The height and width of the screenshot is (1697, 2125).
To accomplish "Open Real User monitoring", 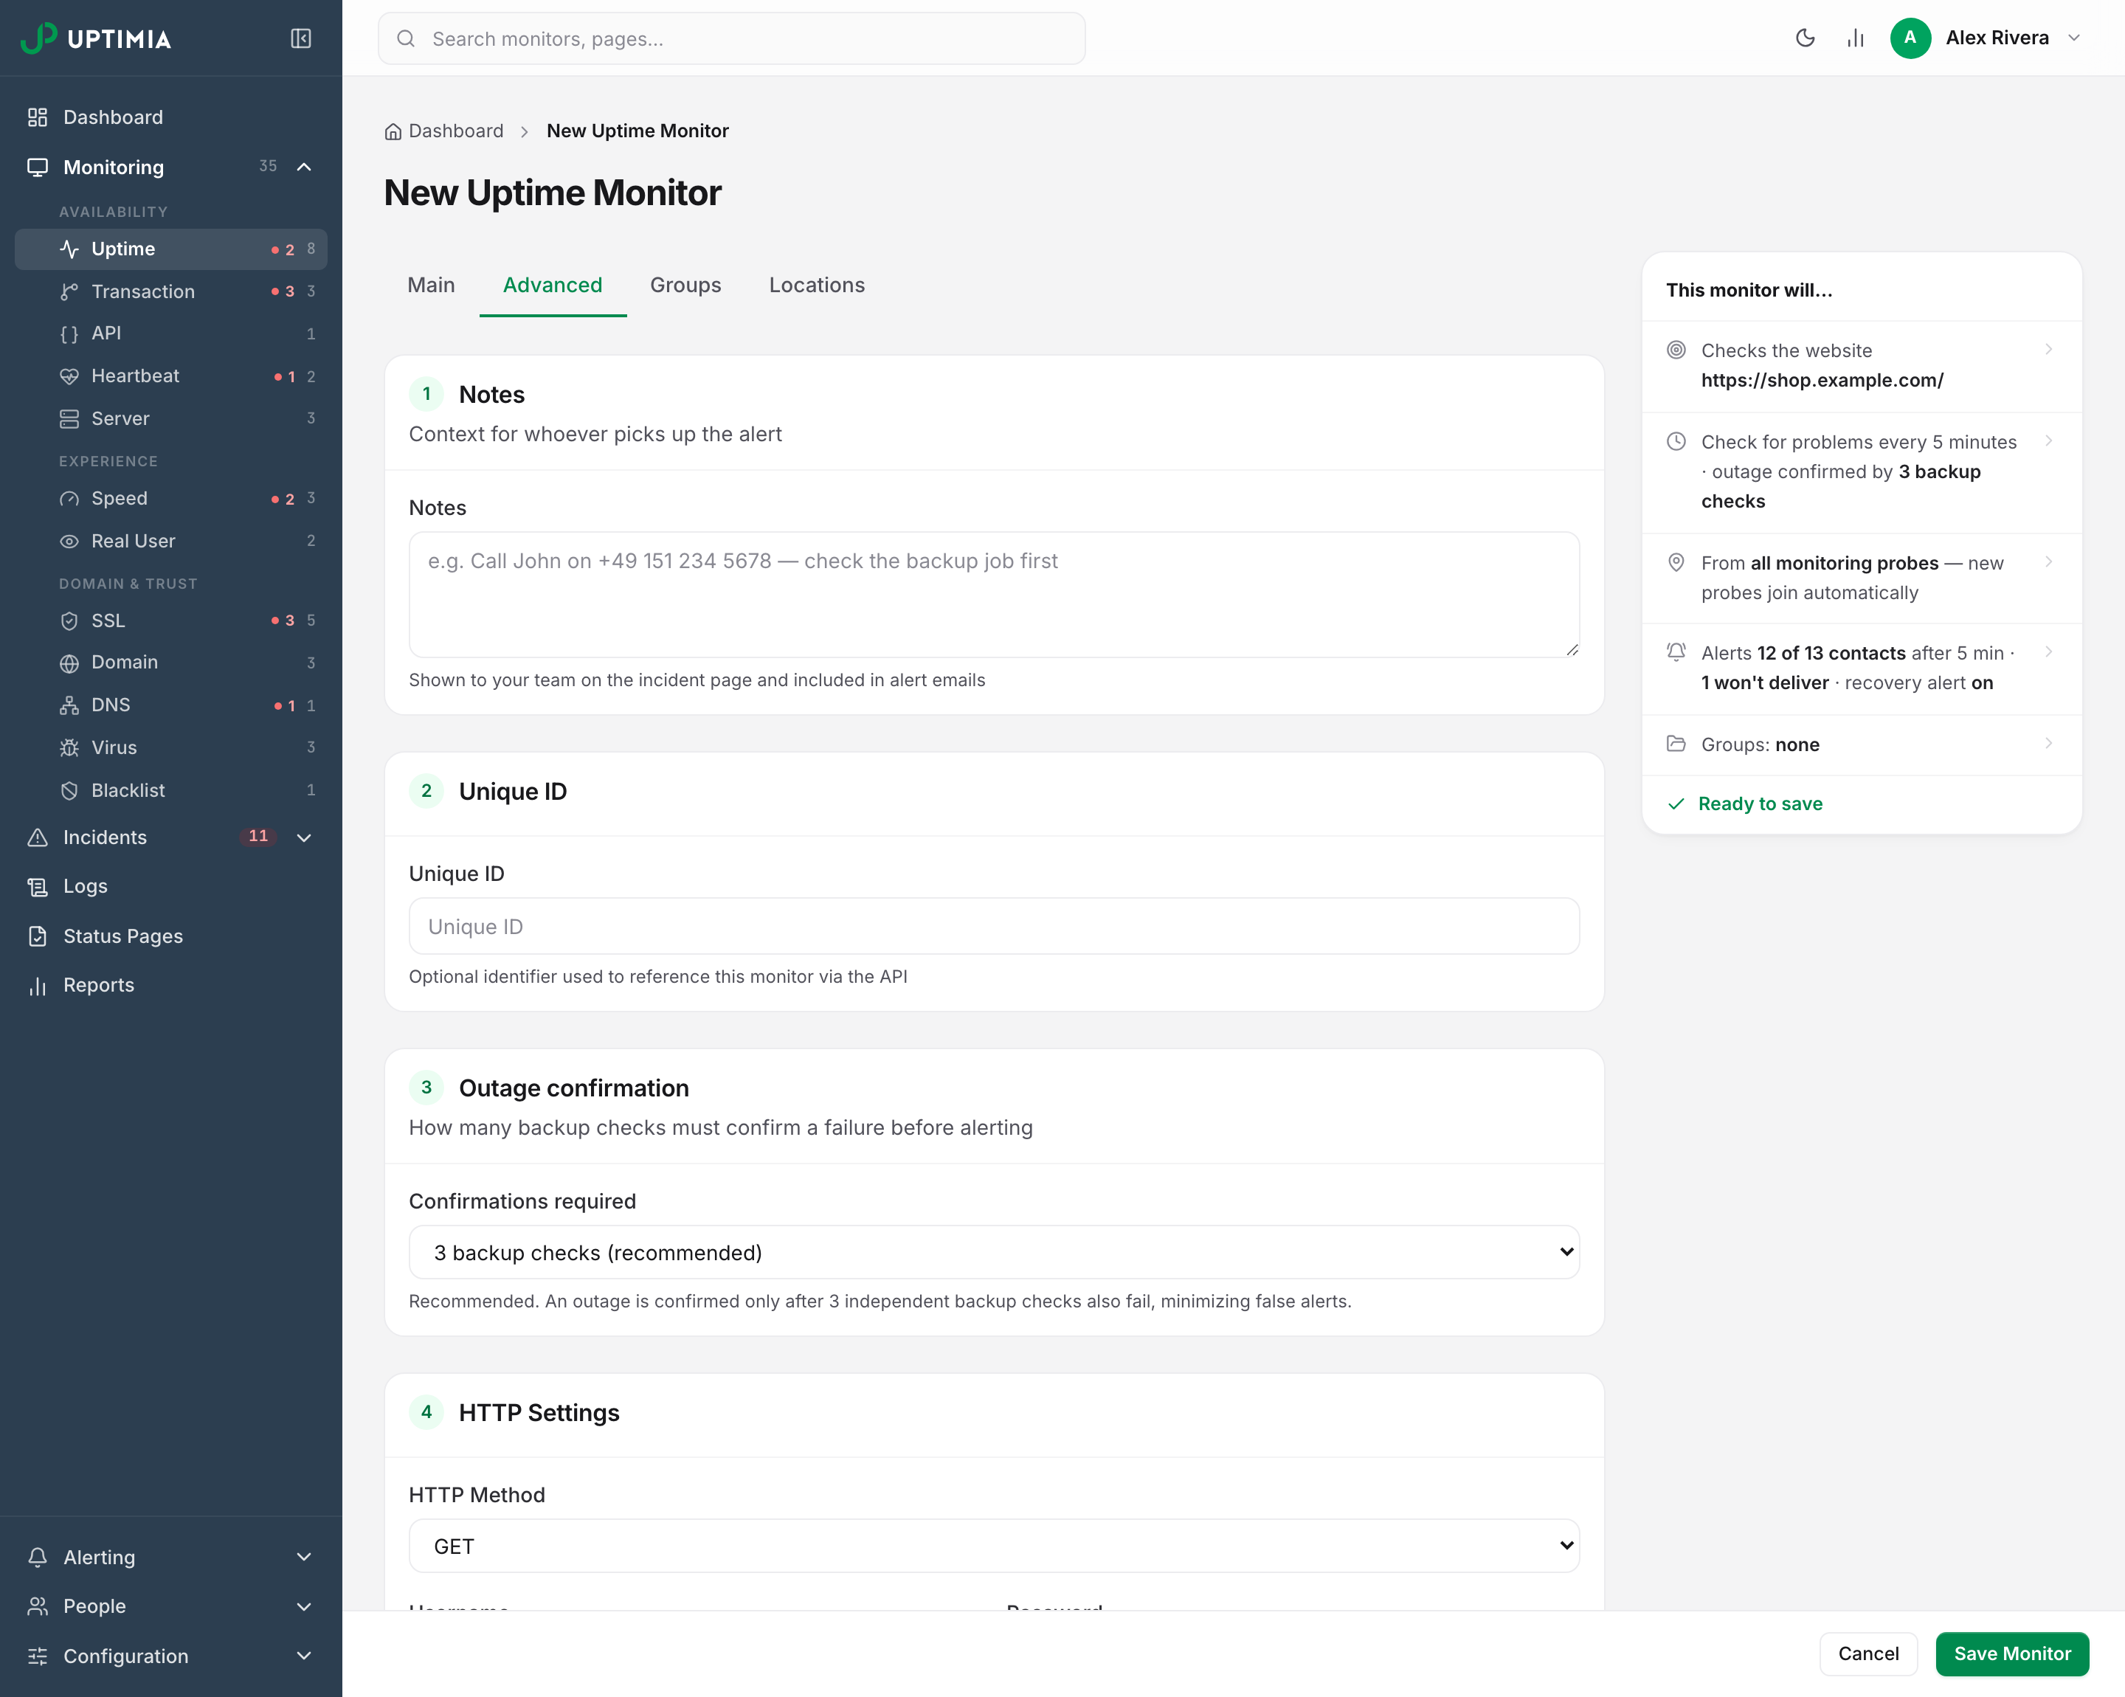I will (170, 541).
